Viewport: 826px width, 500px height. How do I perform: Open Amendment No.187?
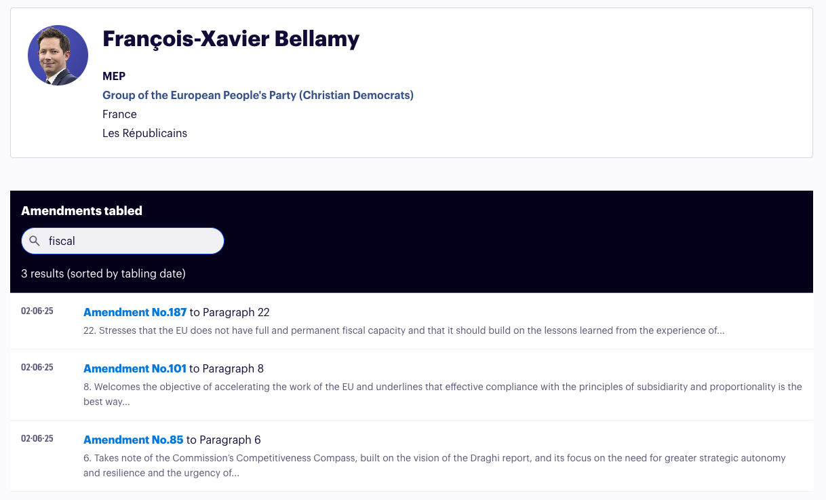(135, 312)
